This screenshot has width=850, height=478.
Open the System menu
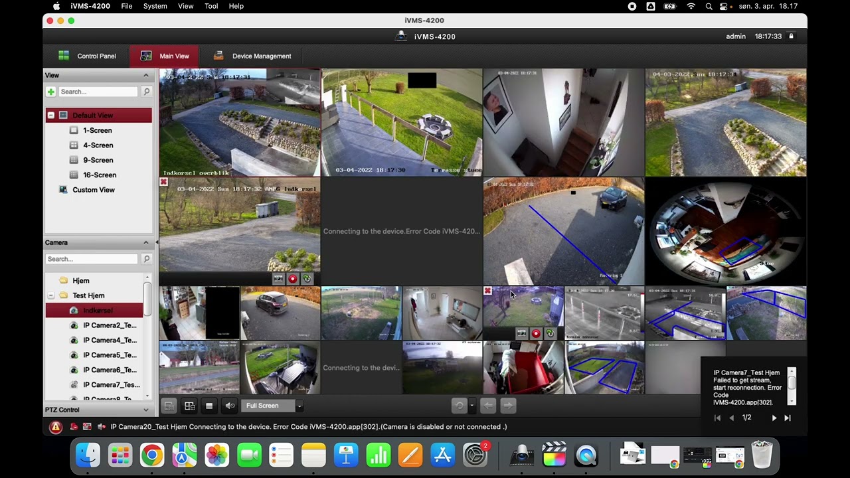pyautogui.click(x=155, y=6)
